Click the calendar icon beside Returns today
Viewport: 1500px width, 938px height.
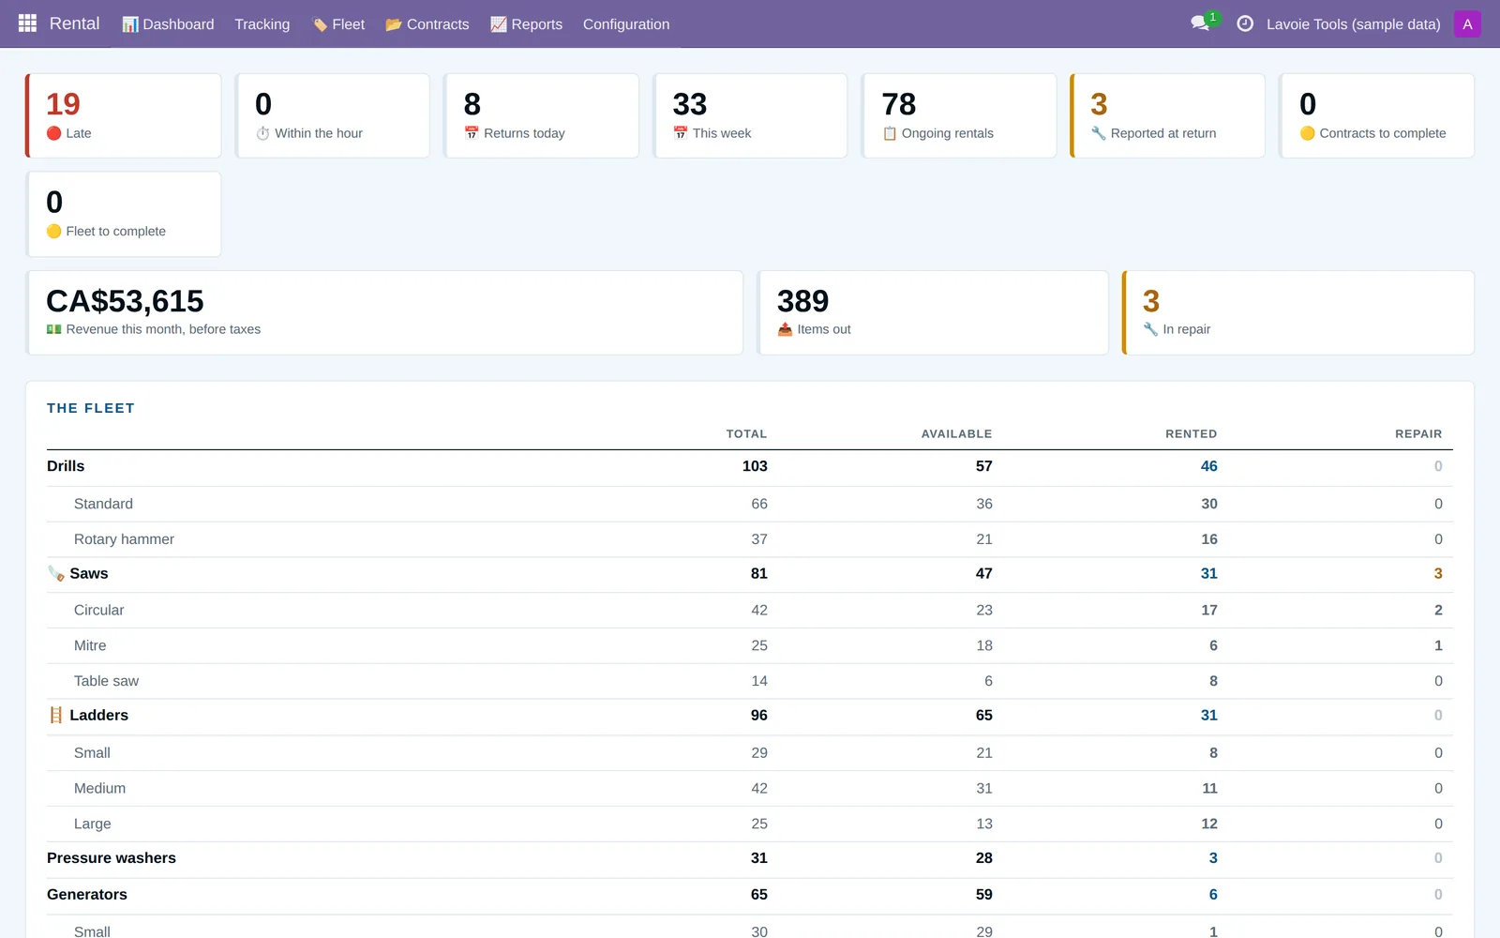(472, 133)
